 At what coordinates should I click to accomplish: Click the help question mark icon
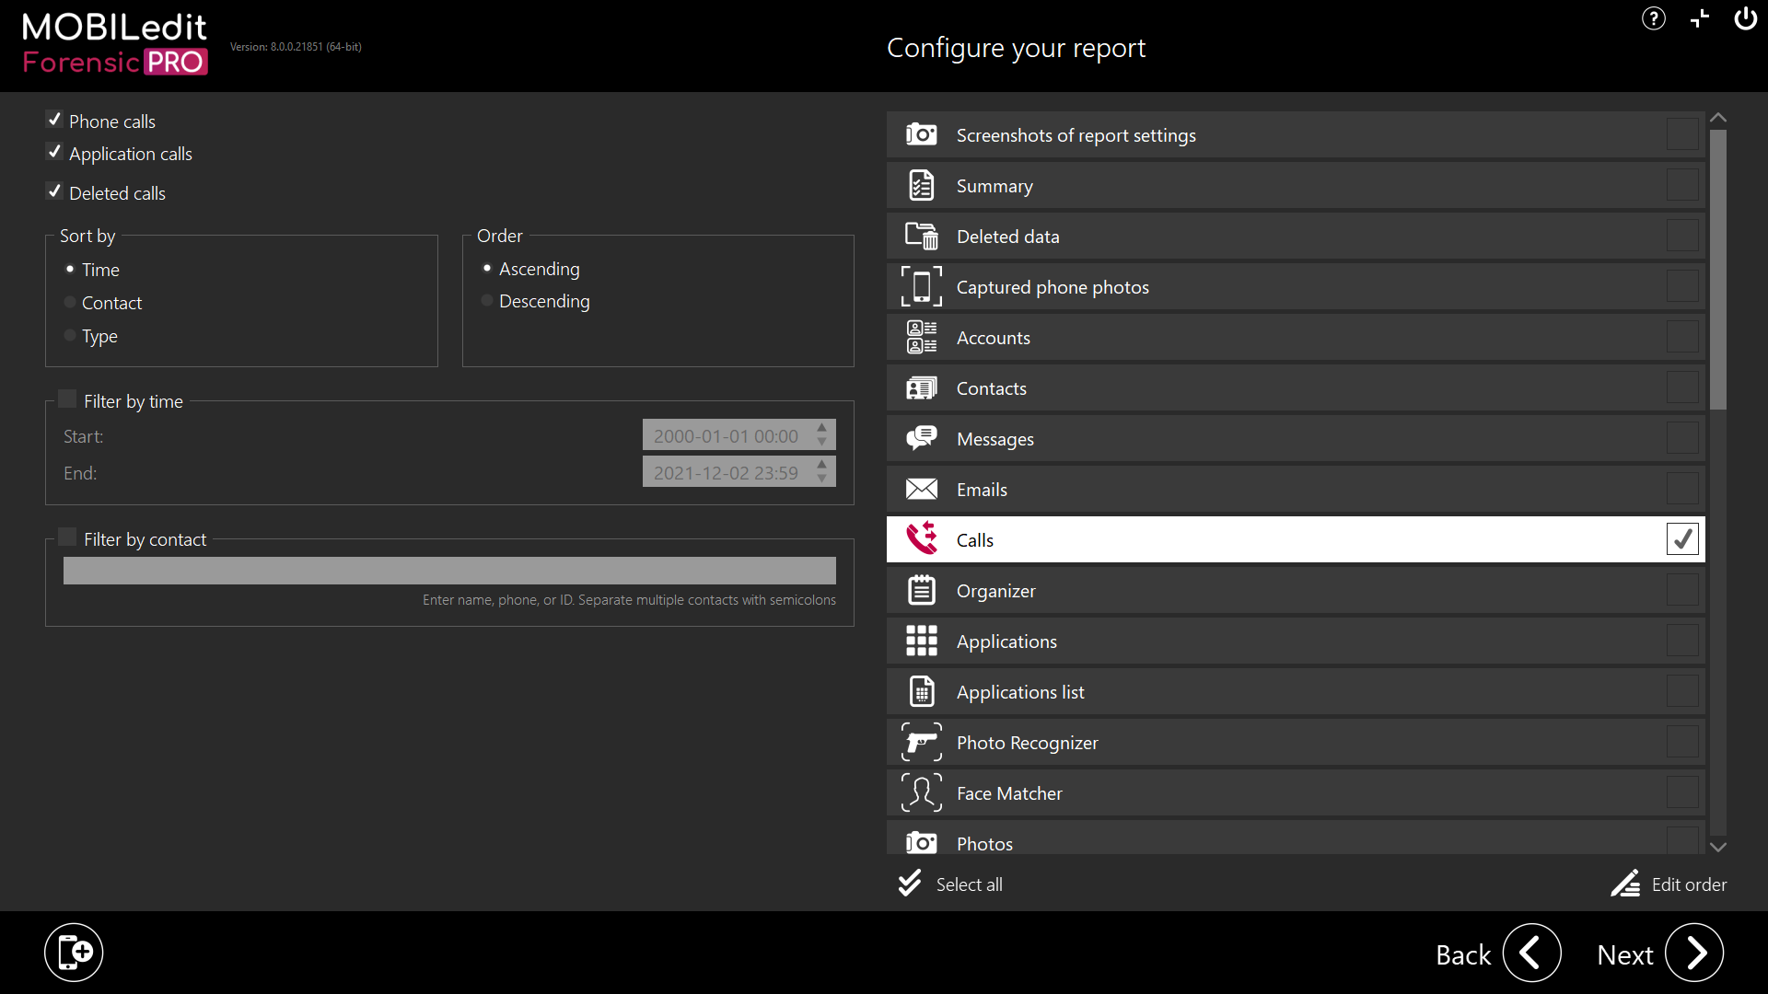pos(1653,18)
